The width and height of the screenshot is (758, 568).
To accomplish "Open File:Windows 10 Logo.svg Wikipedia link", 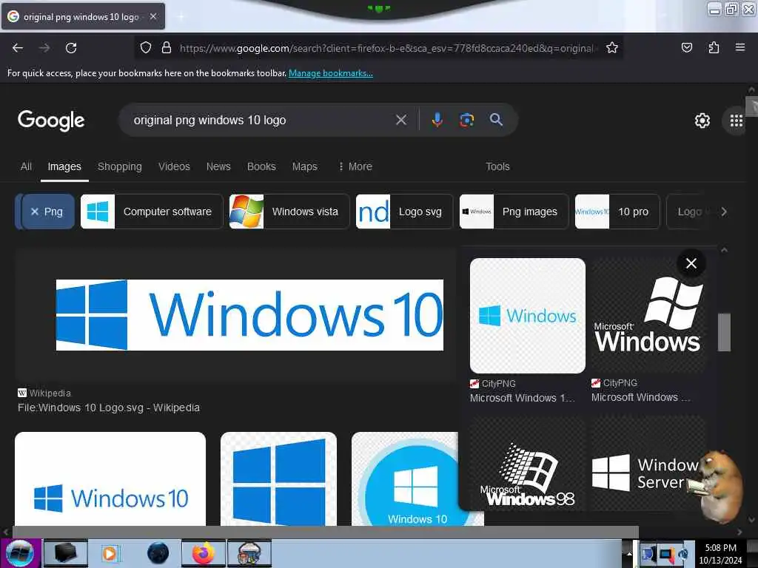I will click(x=109, y=408).
